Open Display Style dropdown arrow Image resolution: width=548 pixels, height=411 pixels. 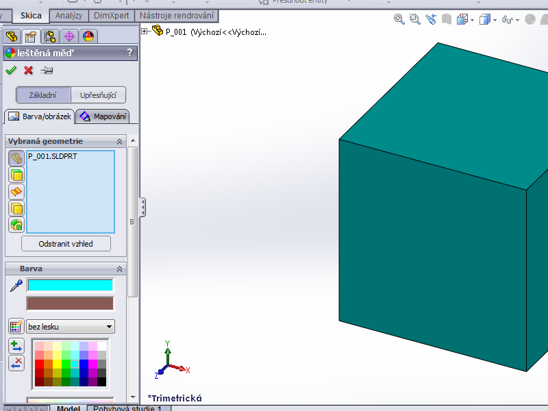click(x=495, y=21)
